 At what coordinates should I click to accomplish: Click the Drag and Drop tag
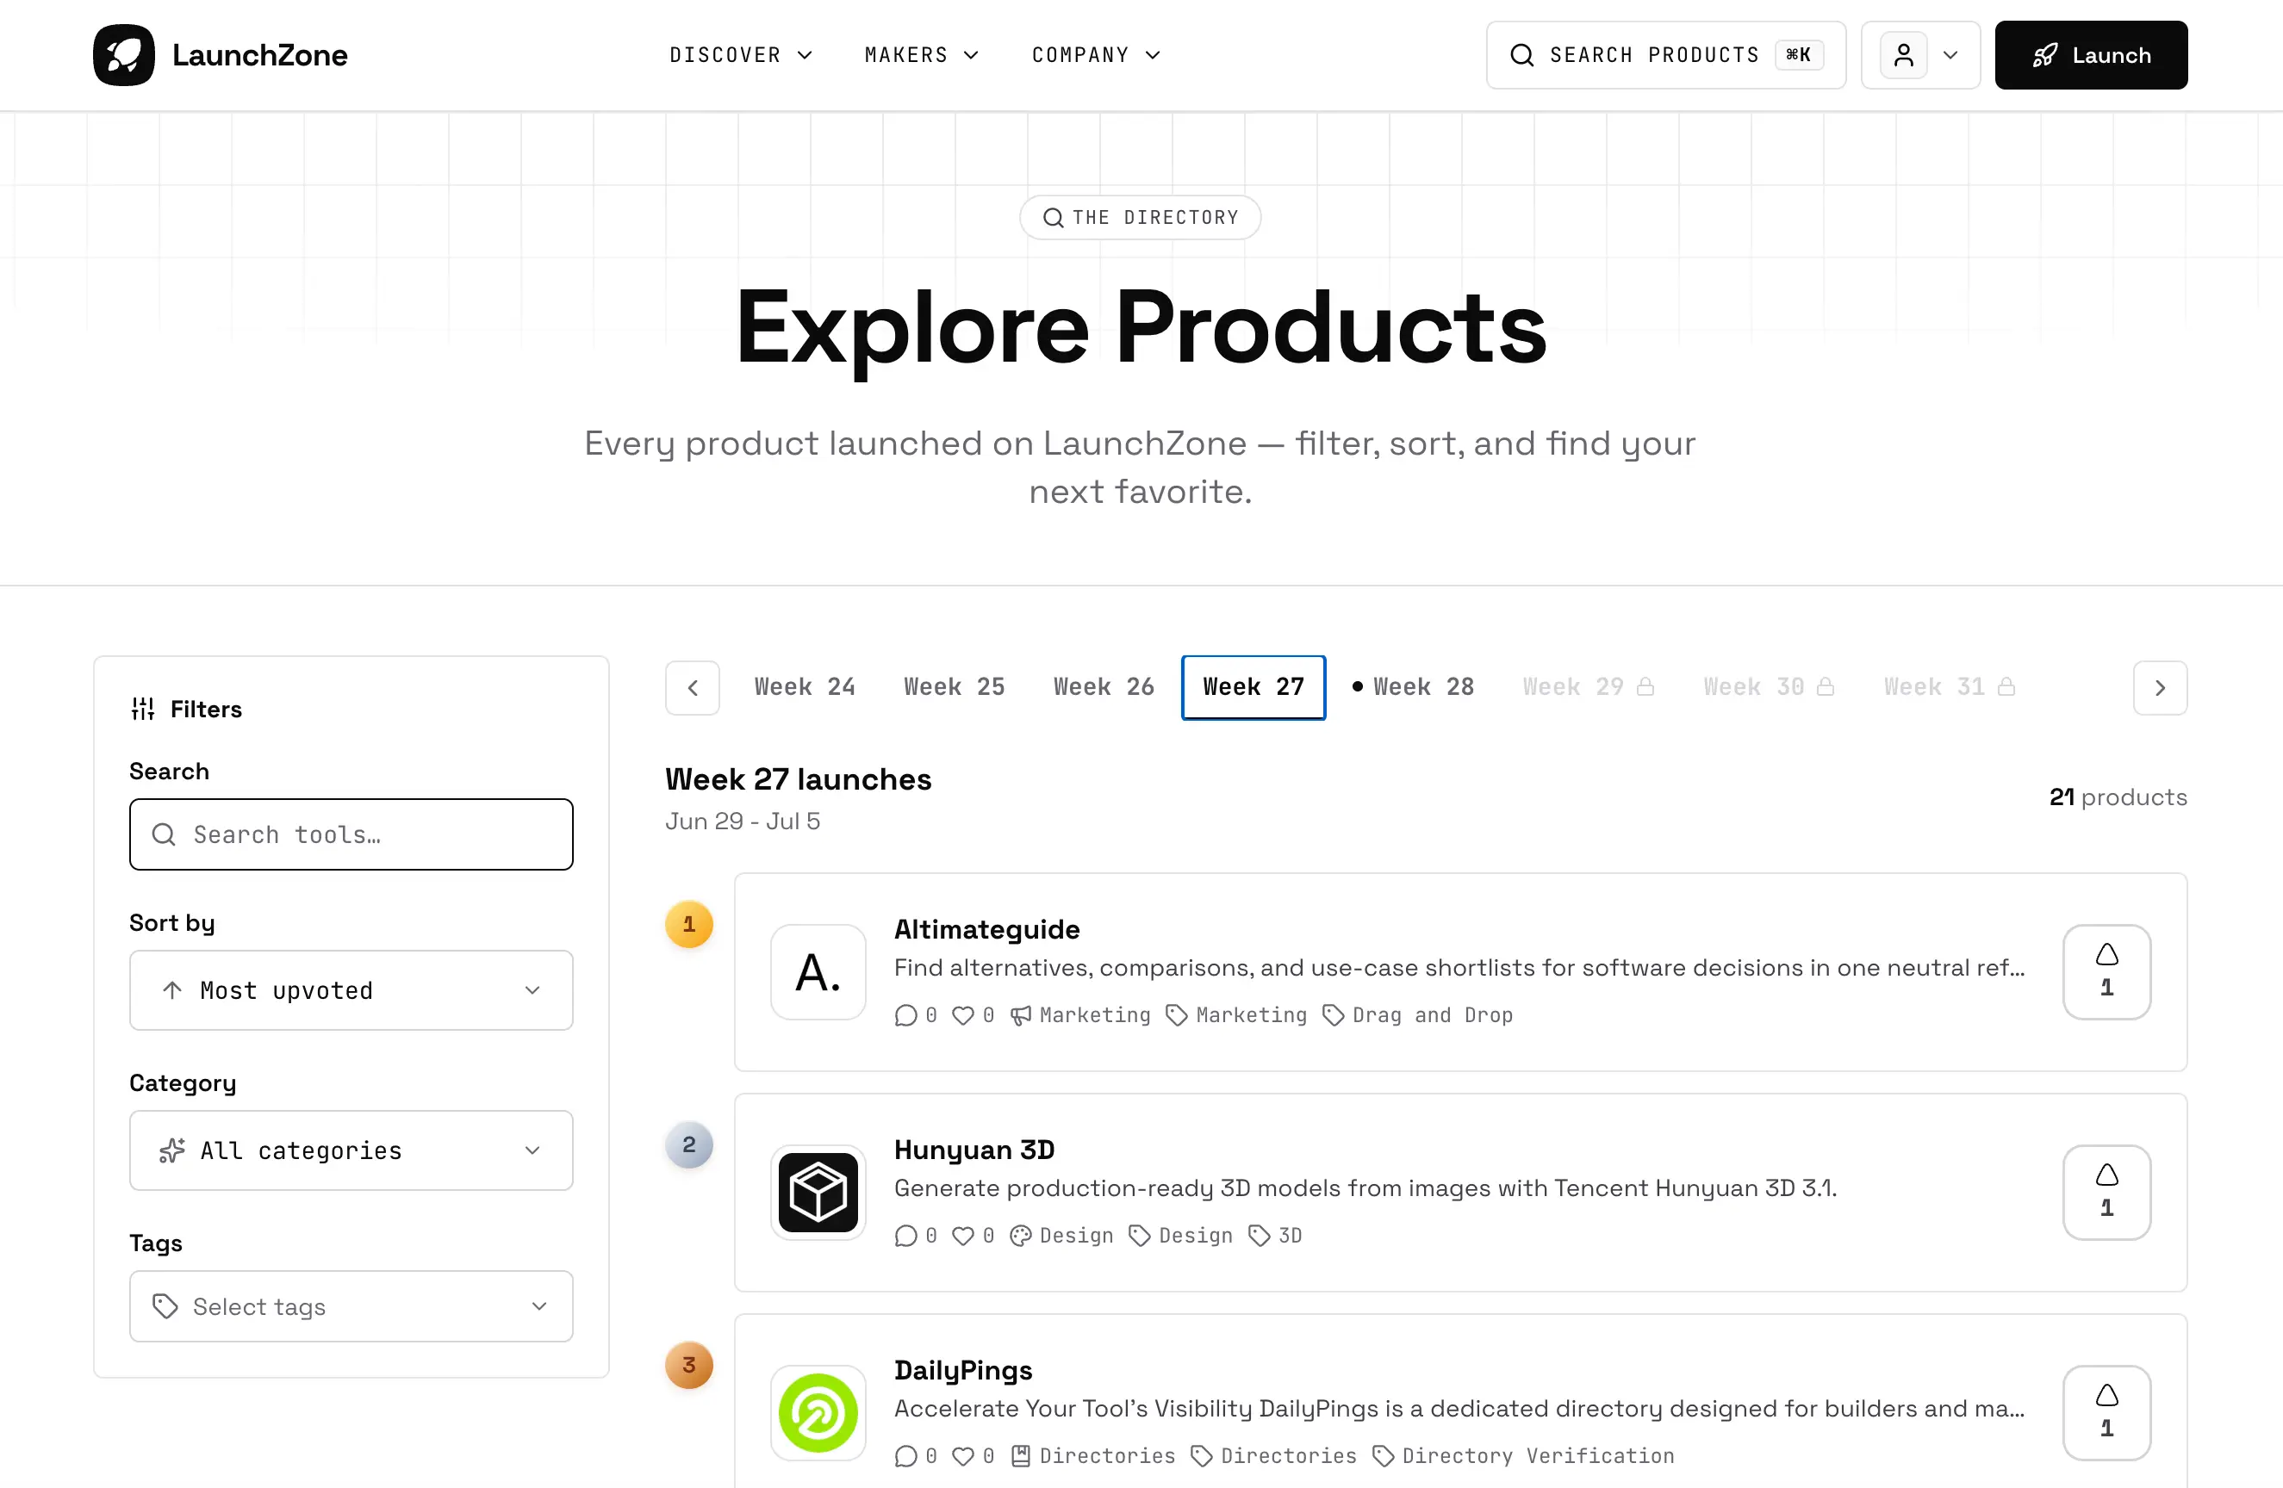click(1417, 1015)
